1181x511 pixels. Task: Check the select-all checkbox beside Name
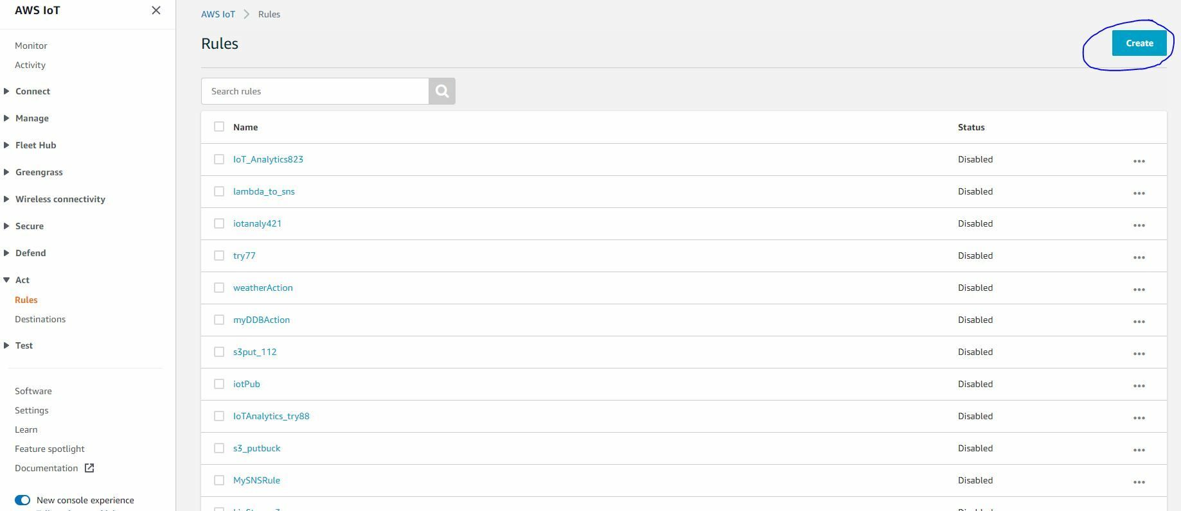pos(219,126)
